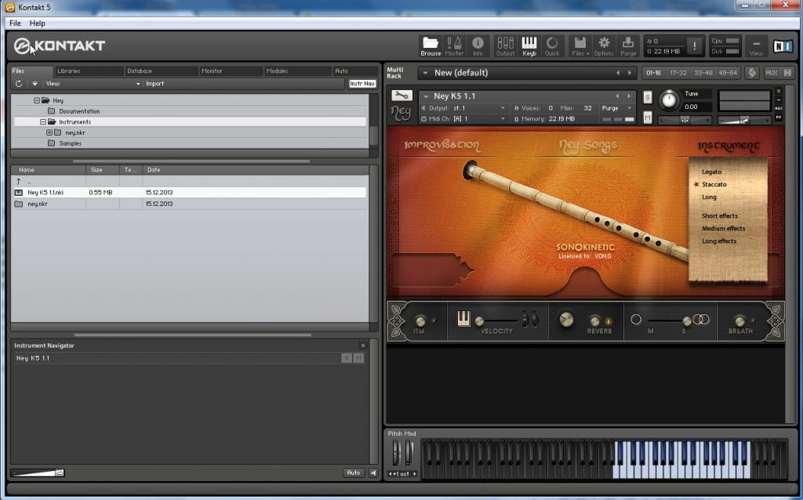The height and width of the screenshot is (500, 803).
Task: Click the Kontakt logo
Action: pyautogui.click(x=60, y=46)
